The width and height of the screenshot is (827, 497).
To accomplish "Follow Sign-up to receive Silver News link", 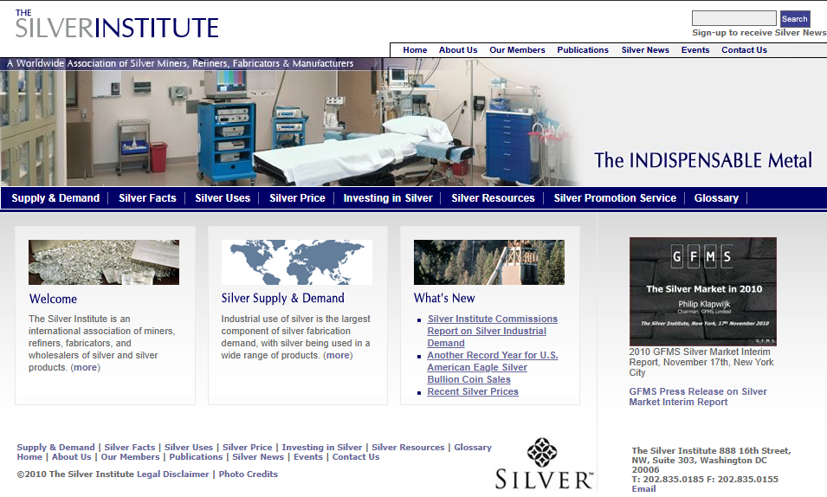I will (759, 33).
